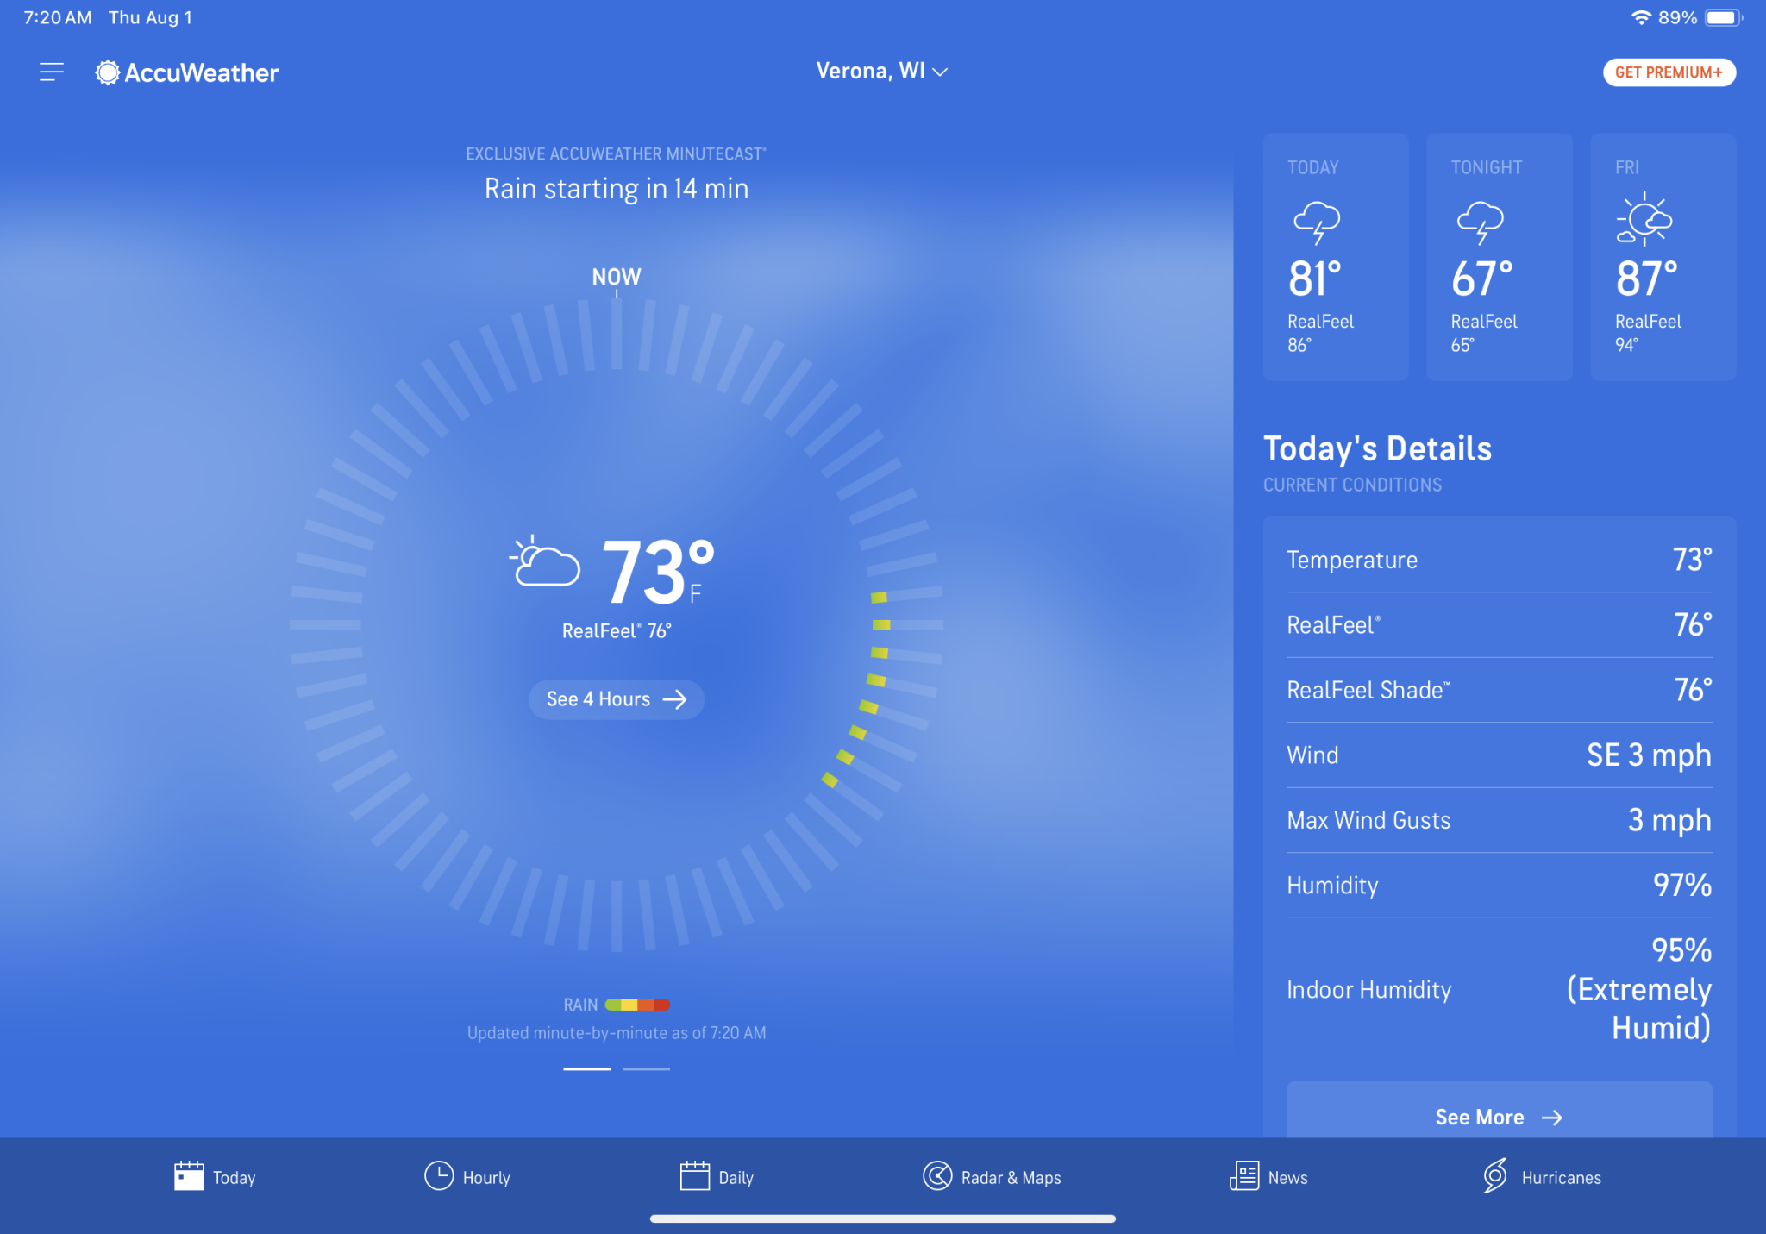Click the 'Updated minute-by-minute' text
This screenshot has height=1234, width=1766.
click(x=617, y=1033)
